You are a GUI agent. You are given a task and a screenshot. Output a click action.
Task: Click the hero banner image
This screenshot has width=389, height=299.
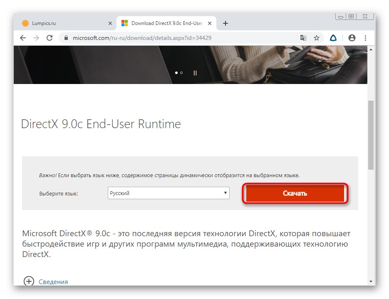point(191,65)
